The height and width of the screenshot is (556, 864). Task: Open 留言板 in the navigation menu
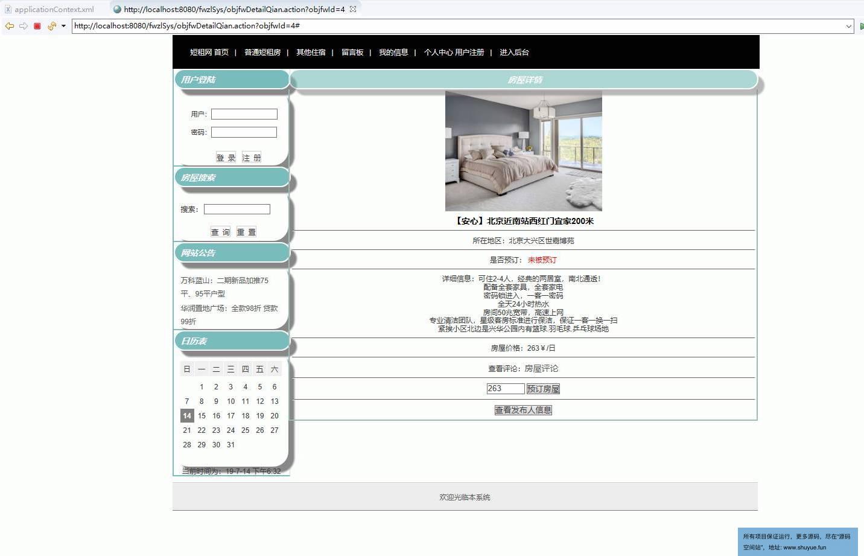(352, 53)
